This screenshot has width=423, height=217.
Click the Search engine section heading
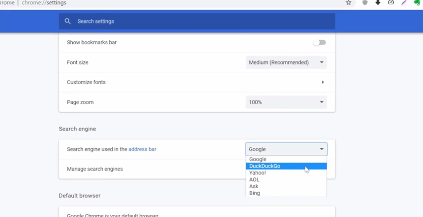point(78,129)
